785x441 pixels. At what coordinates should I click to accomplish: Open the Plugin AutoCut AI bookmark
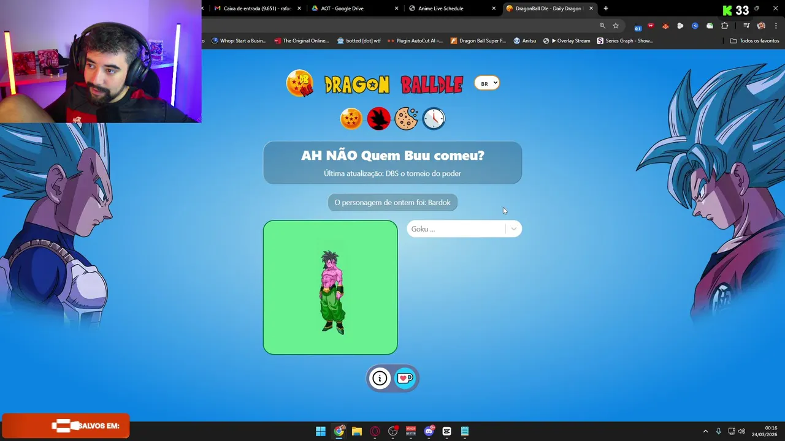(x=415, y=41)
